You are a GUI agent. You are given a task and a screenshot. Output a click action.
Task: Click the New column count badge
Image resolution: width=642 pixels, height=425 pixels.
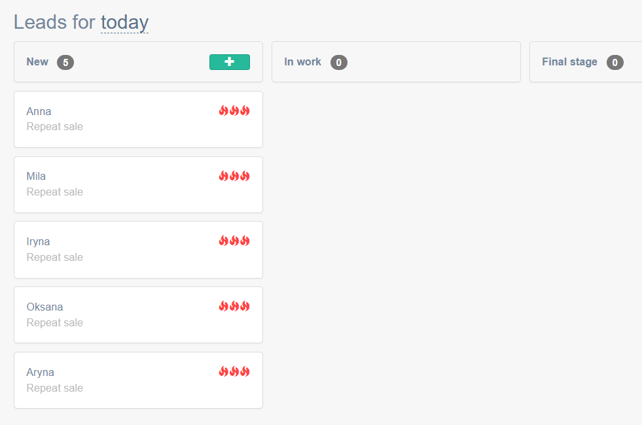point(65,63)
